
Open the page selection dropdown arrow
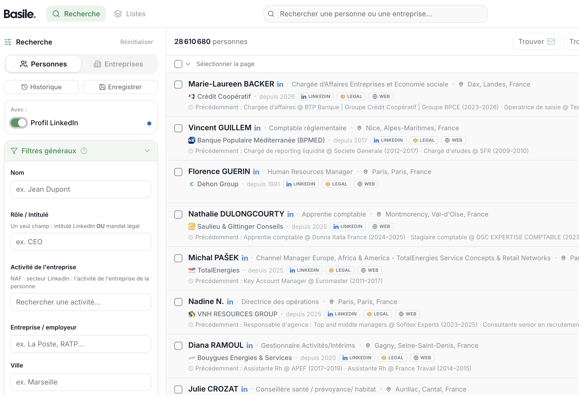188,64
